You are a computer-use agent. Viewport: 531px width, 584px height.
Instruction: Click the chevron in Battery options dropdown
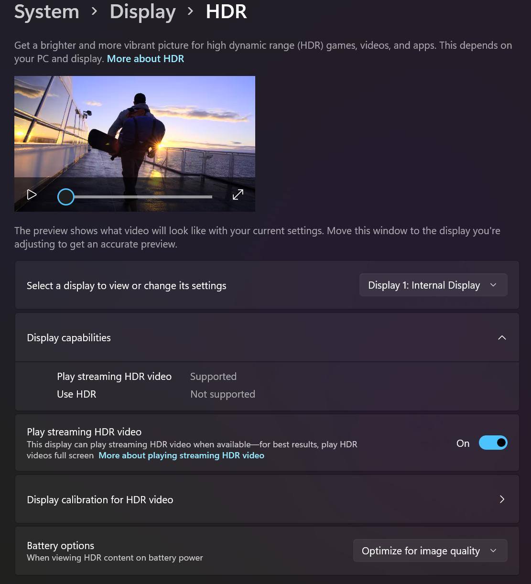(493, 551)
